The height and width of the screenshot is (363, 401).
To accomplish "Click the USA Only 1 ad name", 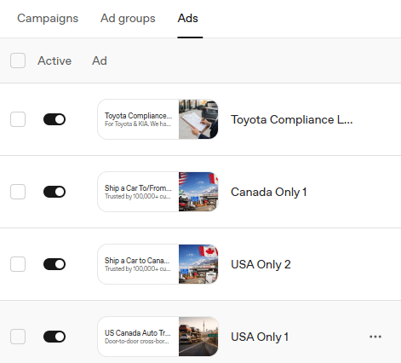I will (260, 337).
